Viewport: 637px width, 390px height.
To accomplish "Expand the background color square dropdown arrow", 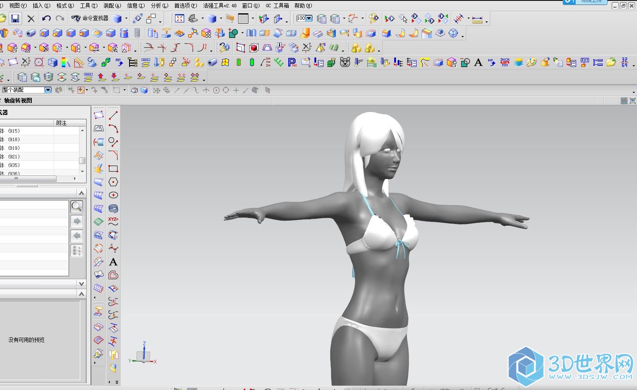I will click(252, 19).
